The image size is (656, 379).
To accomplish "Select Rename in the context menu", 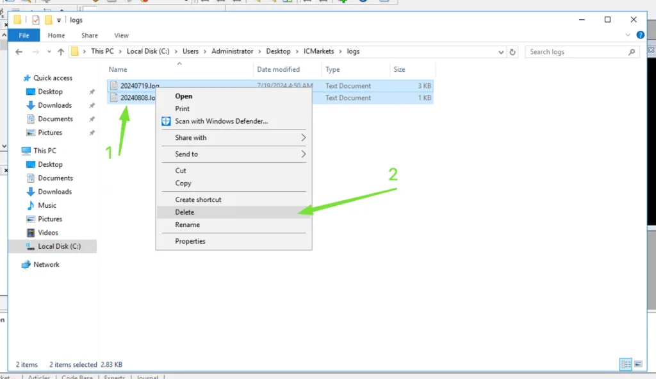I will click(187, 225).
